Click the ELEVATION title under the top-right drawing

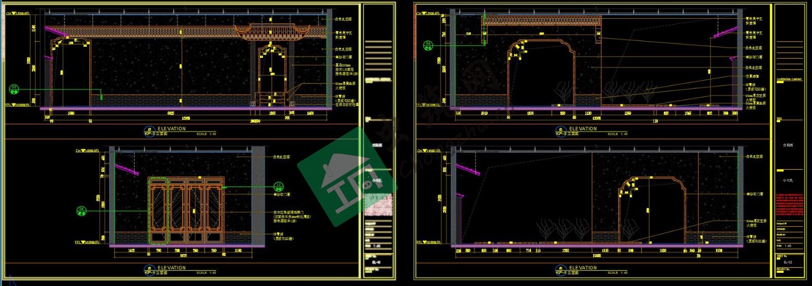583,129
